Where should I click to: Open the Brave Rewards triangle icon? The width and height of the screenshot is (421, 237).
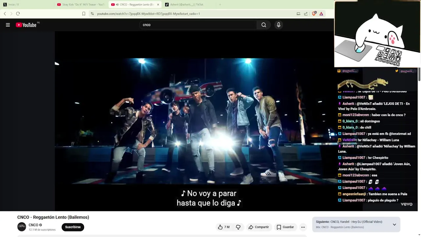pyautogui.click(x=321, y=13)
